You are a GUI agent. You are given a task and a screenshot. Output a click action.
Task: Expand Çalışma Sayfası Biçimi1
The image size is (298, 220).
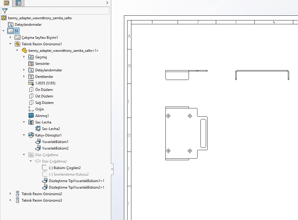click(x=10, y=38)
